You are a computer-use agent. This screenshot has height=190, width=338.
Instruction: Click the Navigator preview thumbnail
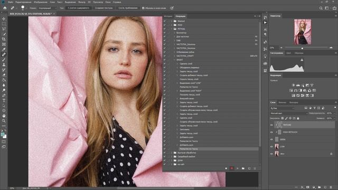point(303,32)
